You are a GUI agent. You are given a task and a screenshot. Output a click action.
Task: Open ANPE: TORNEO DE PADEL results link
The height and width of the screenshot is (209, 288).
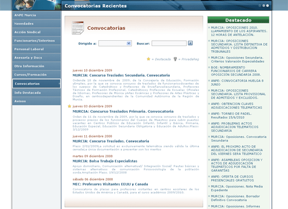click(231, 115)
